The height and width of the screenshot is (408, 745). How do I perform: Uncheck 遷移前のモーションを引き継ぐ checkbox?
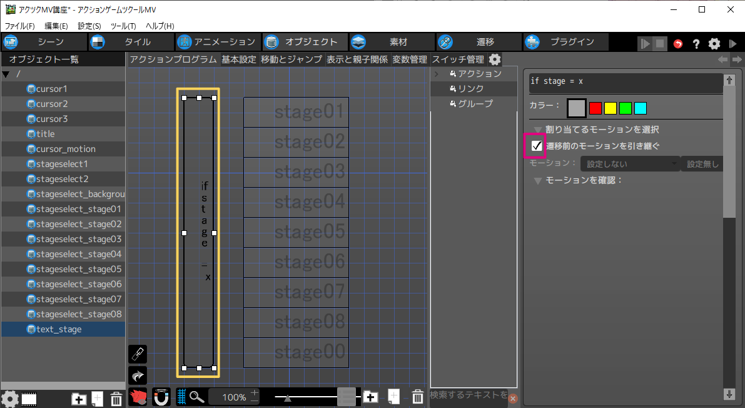click(536, 146)
